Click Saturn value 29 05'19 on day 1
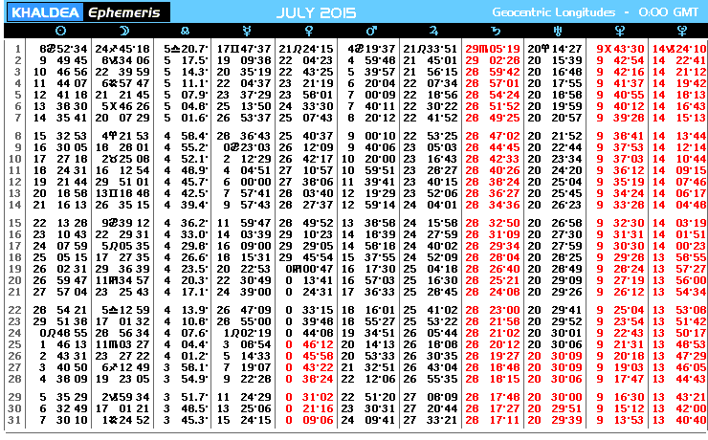Viewport: 708px width, 440px height. tap(492, 49)
